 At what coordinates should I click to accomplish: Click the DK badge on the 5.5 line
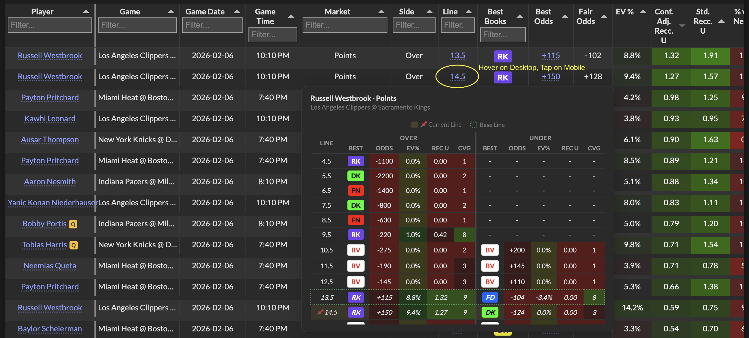(x=356, y=176)
